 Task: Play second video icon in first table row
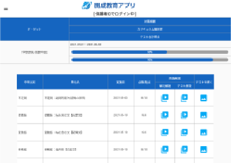(184, 98)
